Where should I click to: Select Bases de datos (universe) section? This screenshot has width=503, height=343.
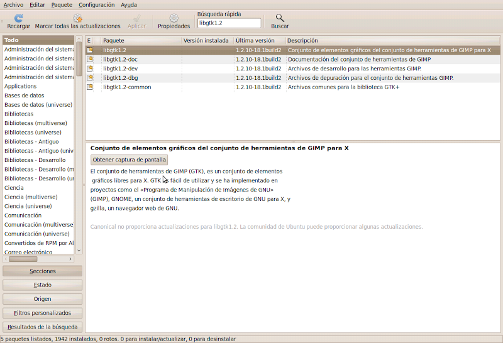point(38,105)
